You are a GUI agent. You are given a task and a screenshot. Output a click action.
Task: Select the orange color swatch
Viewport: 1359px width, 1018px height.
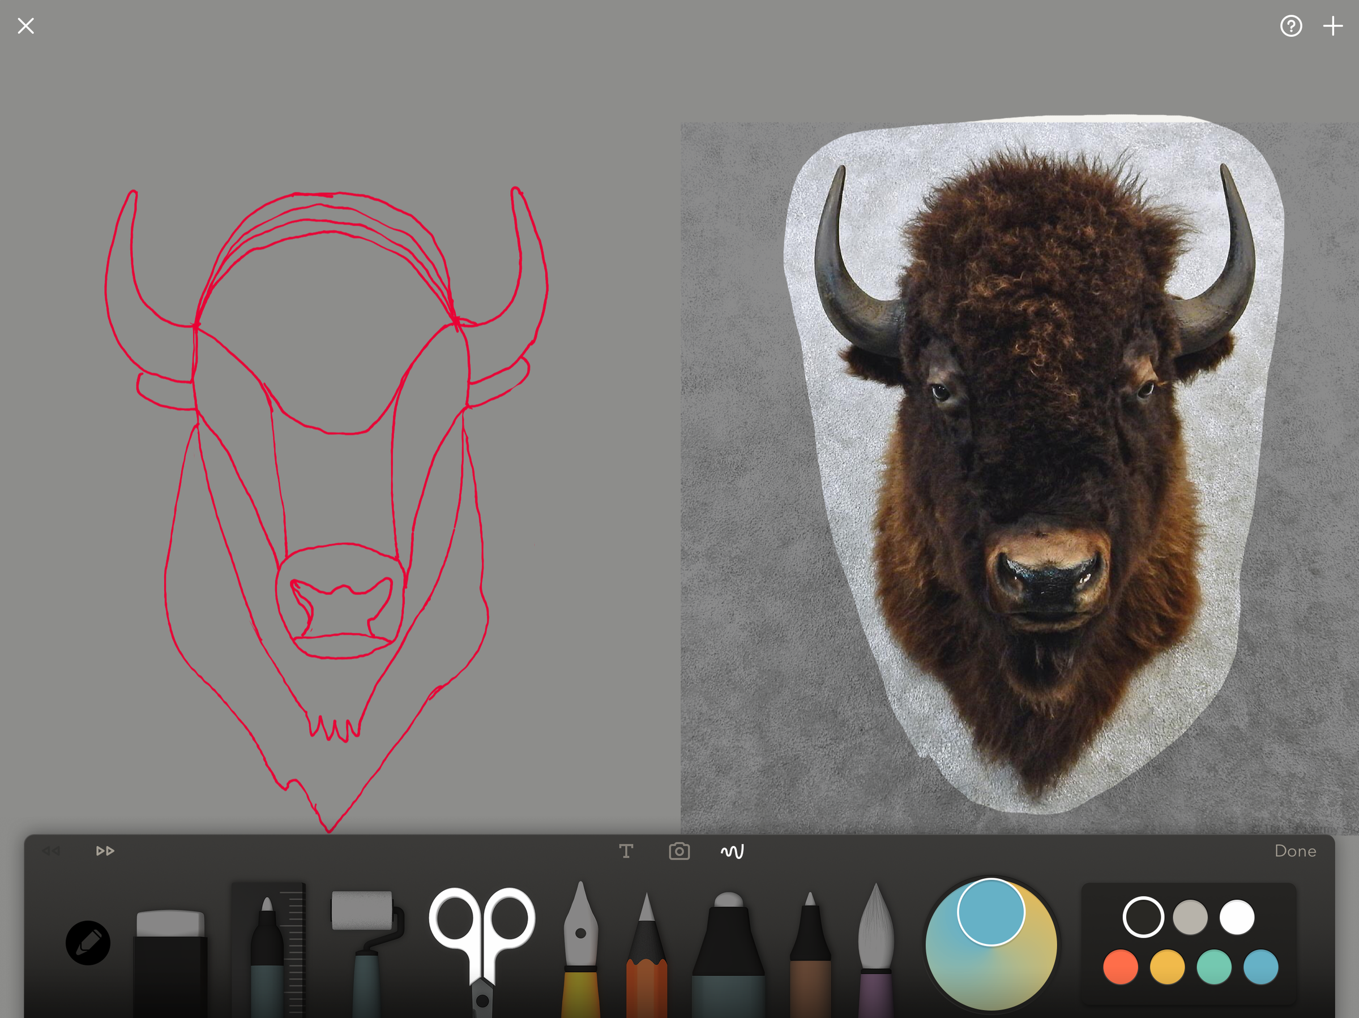point(1121,965)
